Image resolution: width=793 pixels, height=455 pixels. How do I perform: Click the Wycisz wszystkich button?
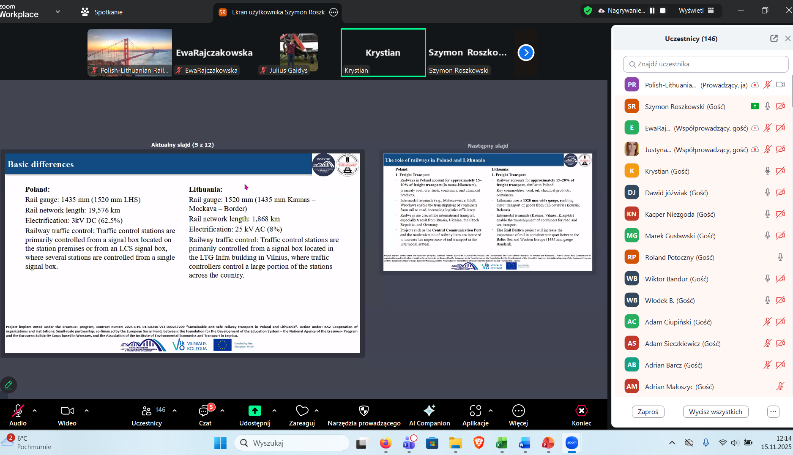[715, 411]
